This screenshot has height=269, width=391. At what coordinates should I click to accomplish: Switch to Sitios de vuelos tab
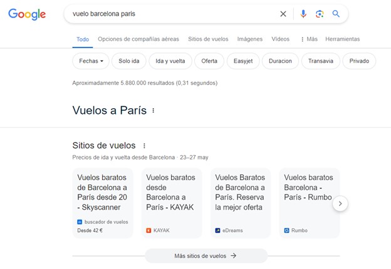(208, 39)
